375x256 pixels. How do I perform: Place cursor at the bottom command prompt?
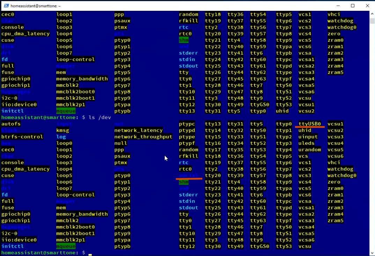point(90,253)
